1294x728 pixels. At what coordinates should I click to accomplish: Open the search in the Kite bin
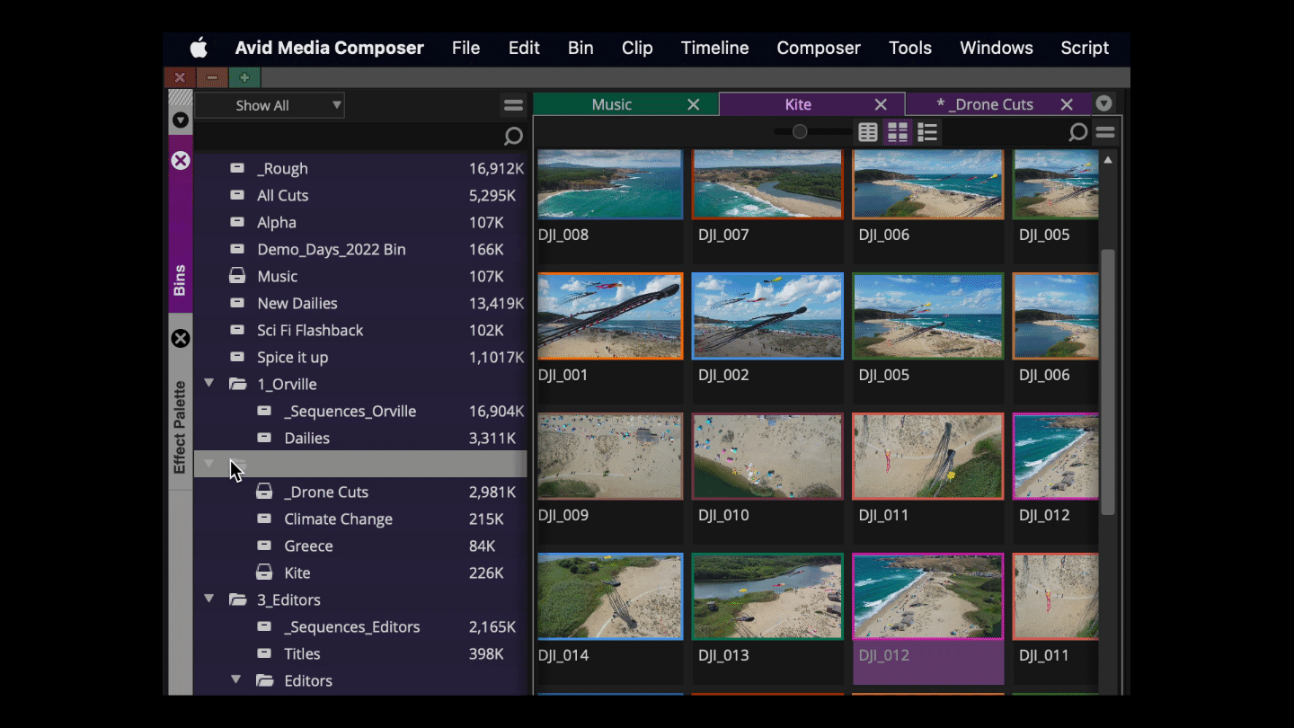tap(1077, 132)
